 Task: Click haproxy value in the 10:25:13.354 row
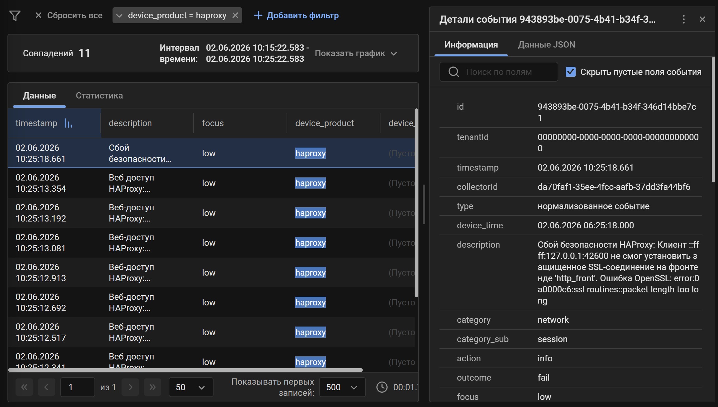(x=311, y=183)
